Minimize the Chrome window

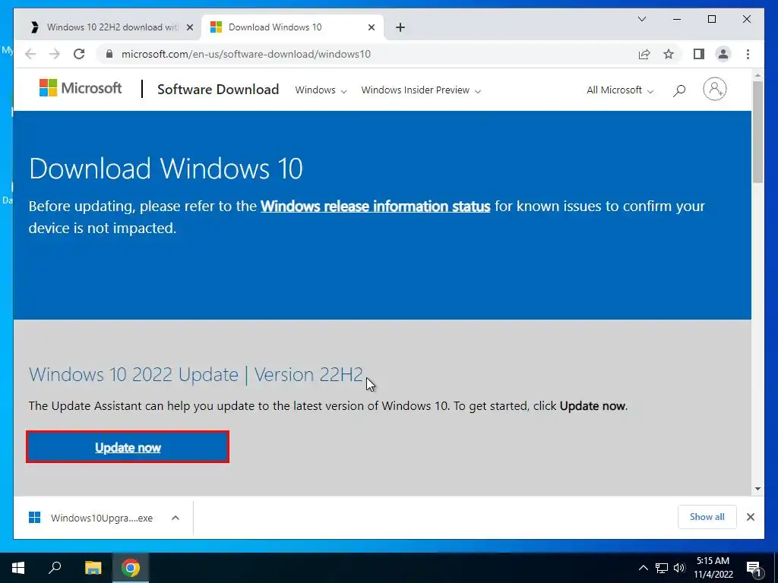677,19
